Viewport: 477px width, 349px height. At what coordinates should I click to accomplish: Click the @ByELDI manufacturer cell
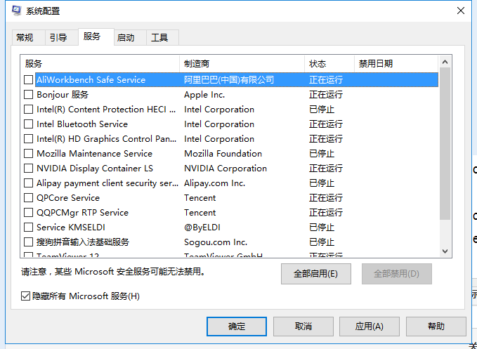point(202,227)
